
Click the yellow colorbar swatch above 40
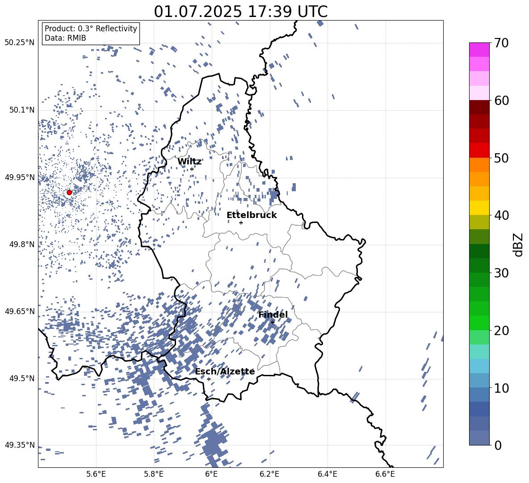pos(479,208)
